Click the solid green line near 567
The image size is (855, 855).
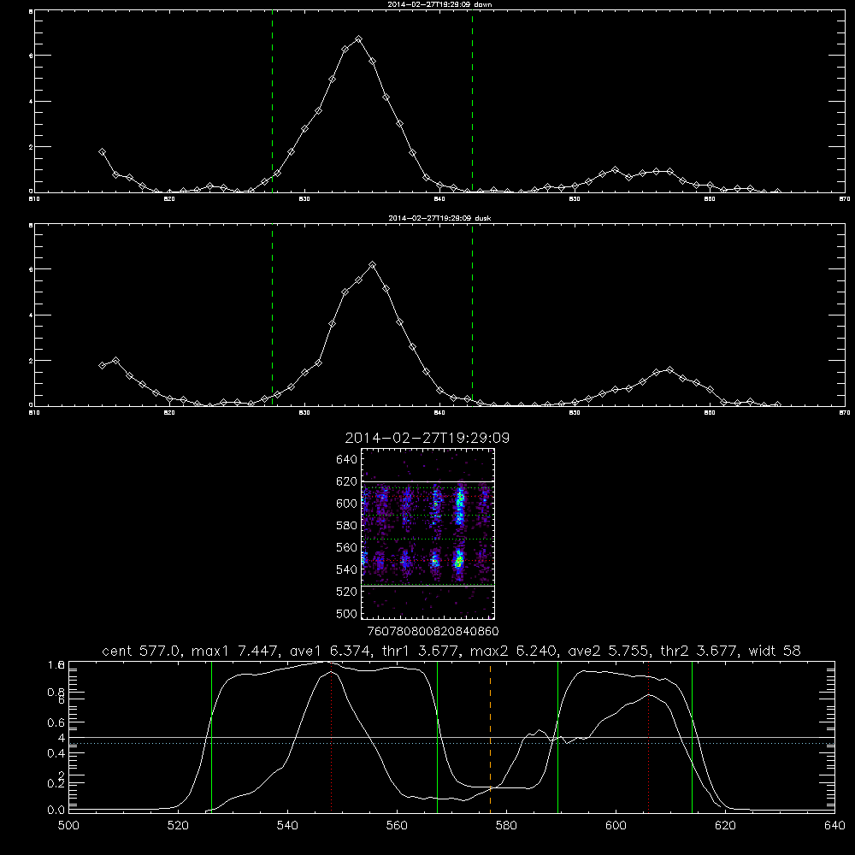tap(437, 736)
